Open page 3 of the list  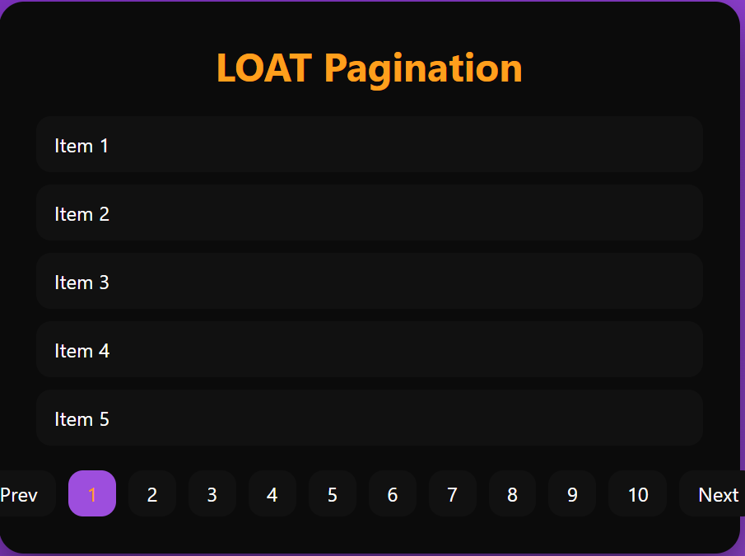click(x=212, y=494)
